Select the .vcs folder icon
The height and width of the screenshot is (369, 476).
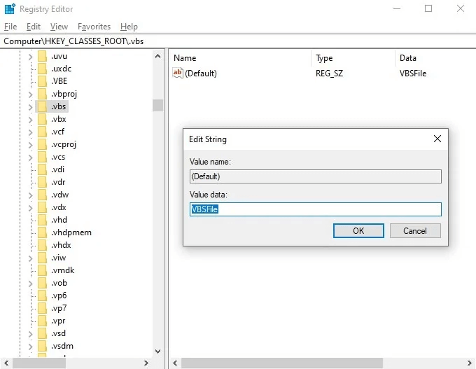42,157
